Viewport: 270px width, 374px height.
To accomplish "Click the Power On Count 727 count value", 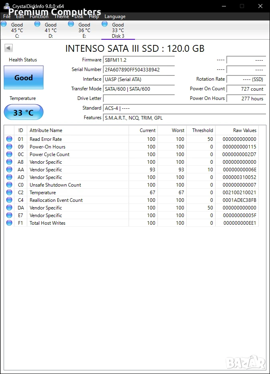I will (246, 89).
